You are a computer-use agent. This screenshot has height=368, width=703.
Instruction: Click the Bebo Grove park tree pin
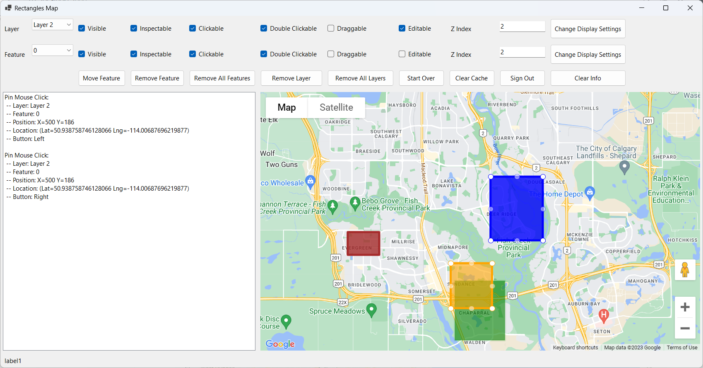tap(355, 203)
